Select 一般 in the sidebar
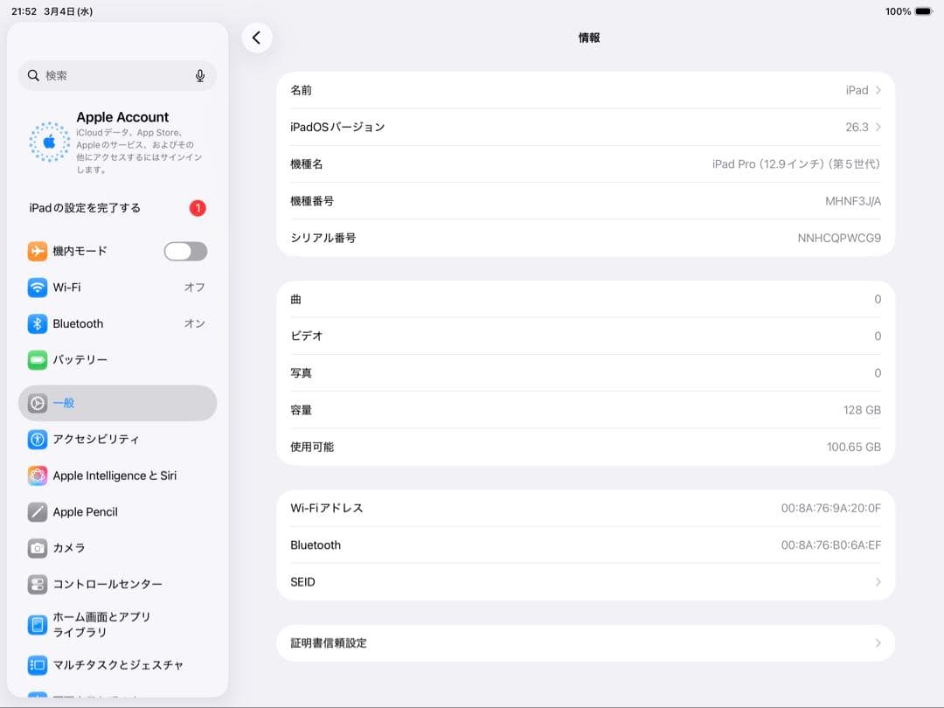 pyautogui.click(x=117, y=403)
